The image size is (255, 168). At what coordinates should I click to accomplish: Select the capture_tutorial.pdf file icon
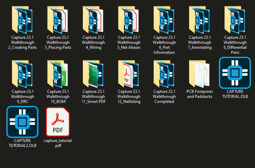tap(58, 122)
